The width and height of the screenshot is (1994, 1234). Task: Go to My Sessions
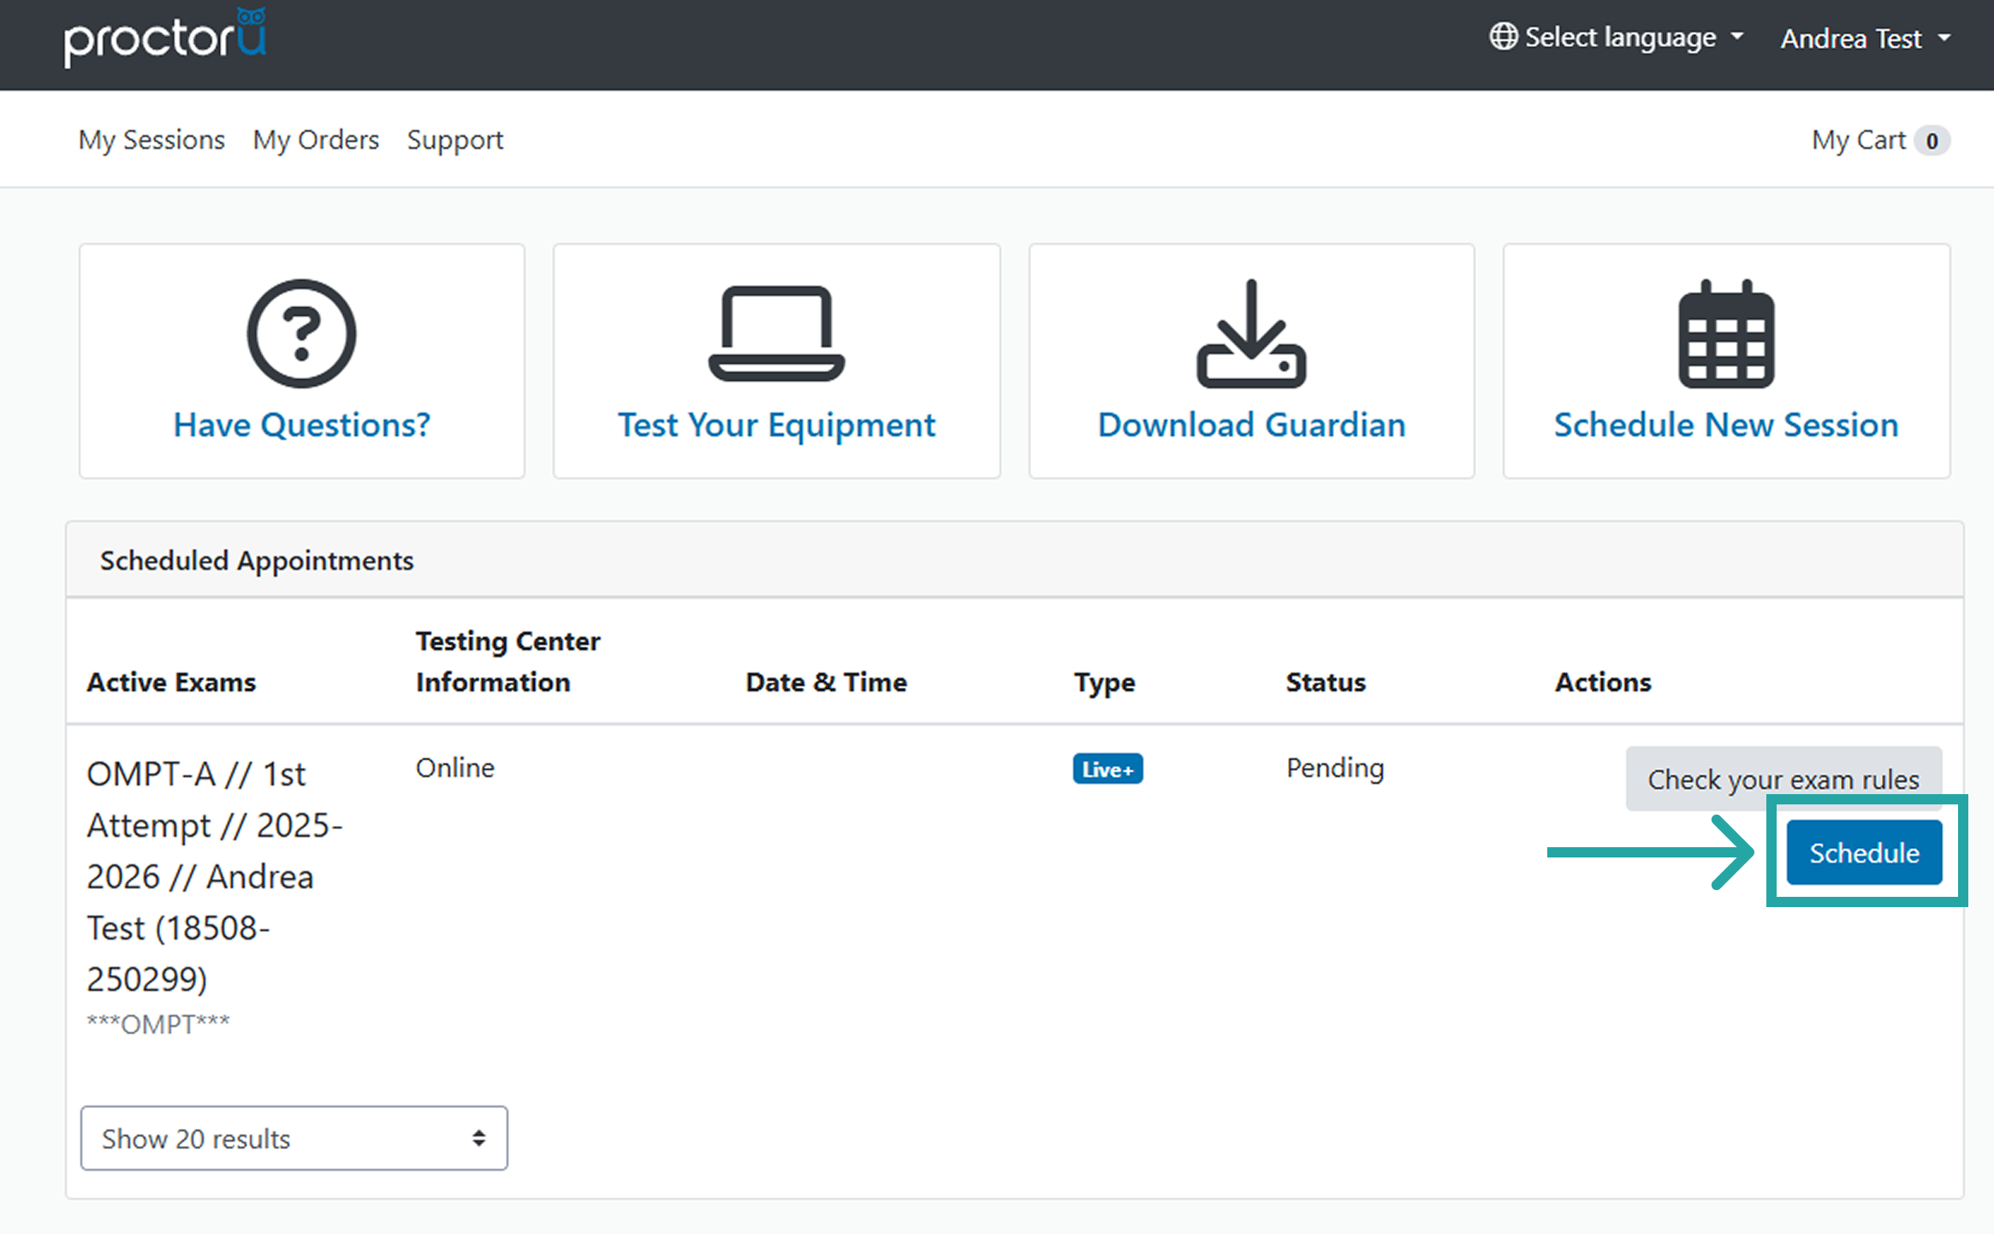click(151, 139)
